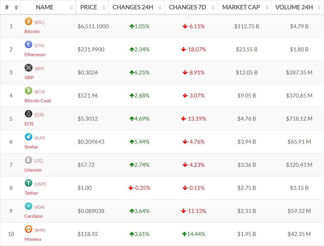Open the Monero link

(33, 239)
